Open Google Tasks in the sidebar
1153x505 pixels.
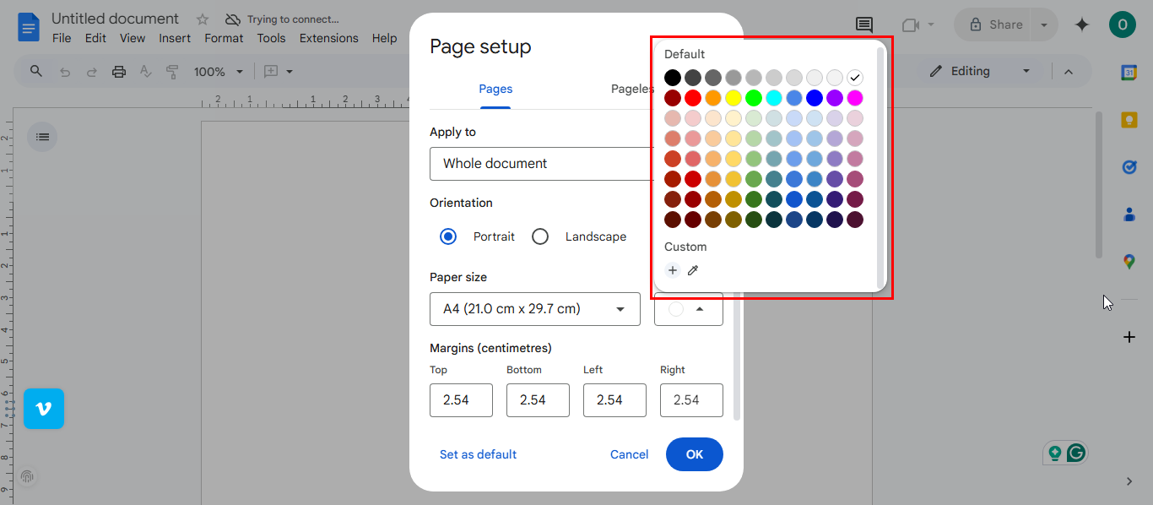coord(1129,166)
